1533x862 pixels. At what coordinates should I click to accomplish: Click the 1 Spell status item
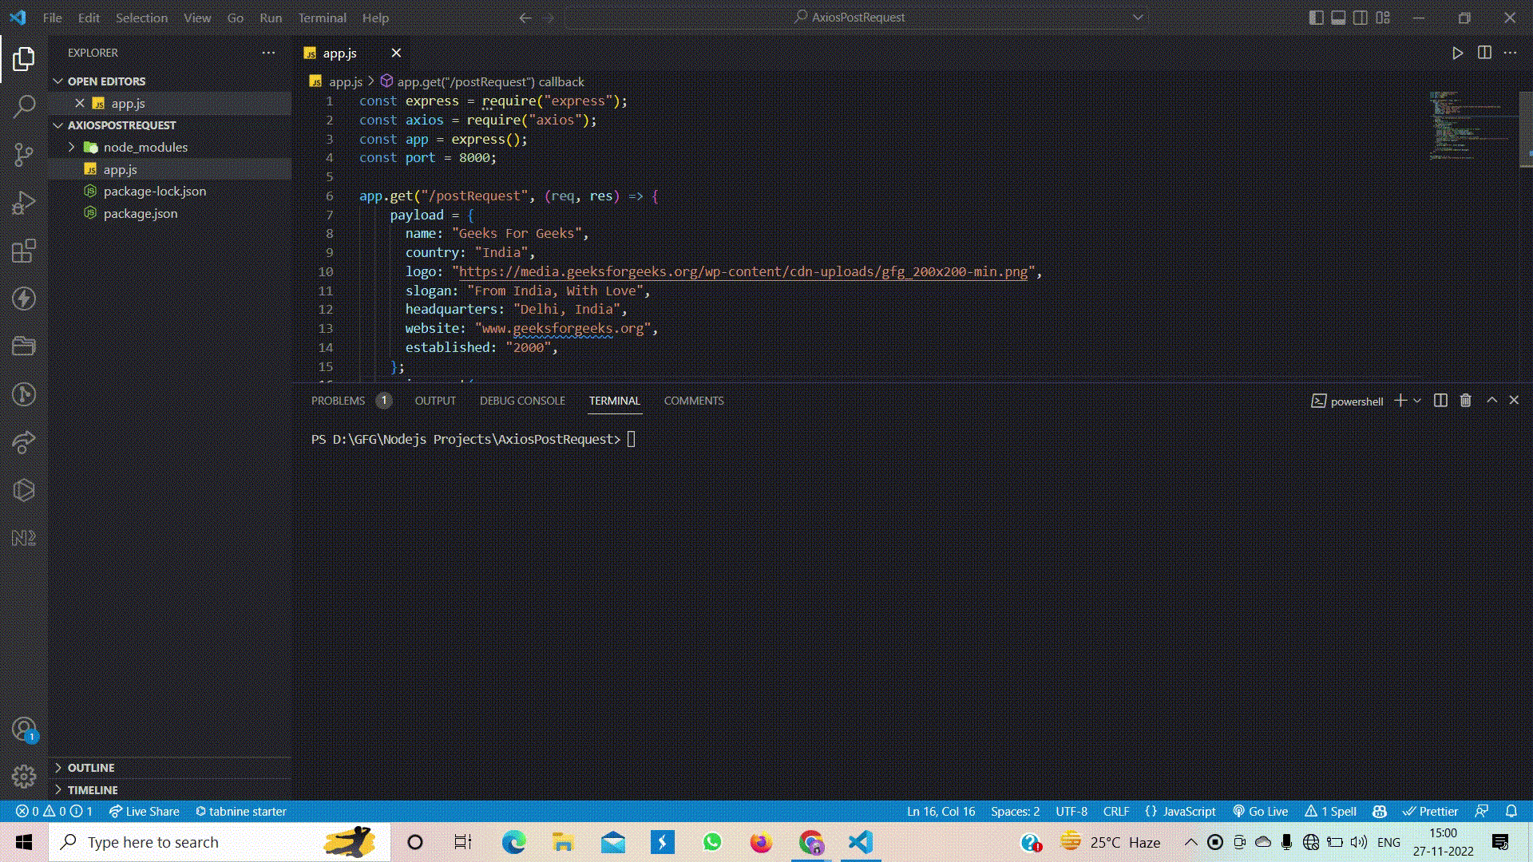(x=1330, y=811)
